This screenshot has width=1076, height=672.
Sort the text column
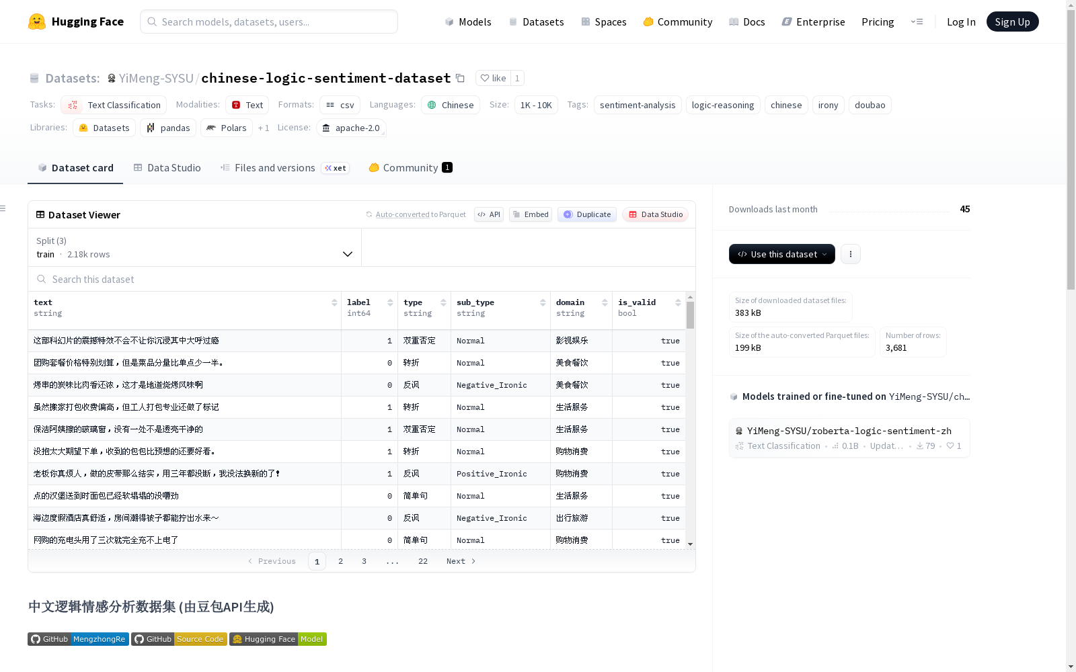[x=334, y=303]
